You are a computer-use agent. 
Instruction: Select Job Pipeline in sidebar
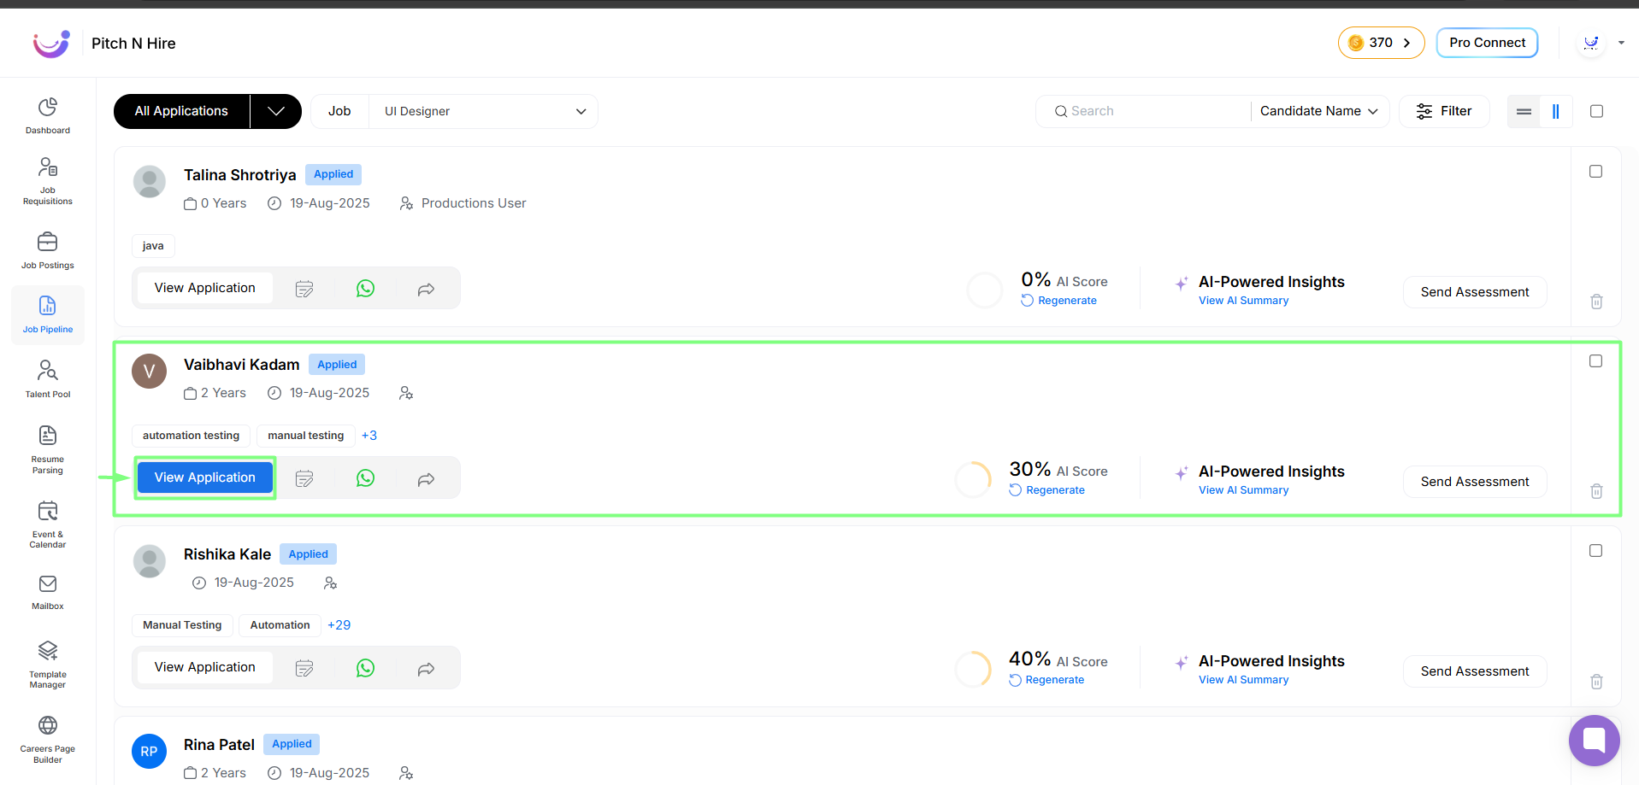tap(48, 315)
